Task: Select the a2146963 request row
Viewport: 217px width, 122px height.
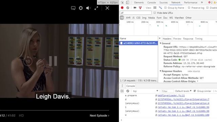Action: pyautogui.click(x=138, y=43)
